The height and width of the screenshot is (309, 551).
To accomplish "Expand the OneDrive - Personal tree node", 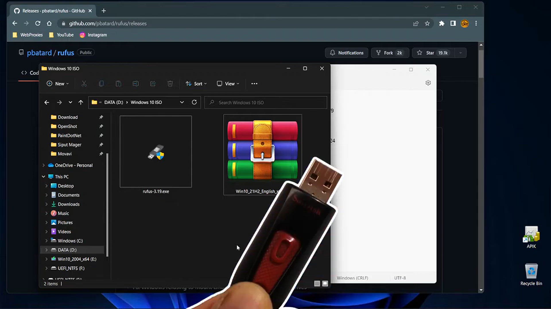I will 44,165.
